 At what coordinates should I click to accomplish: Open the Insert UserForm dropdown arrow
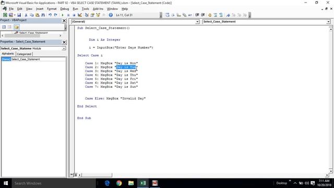(15, 15)
